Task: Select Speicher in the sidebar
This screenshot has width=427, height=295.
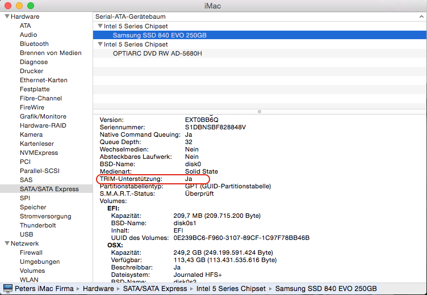Action: (x=33, y=207)
